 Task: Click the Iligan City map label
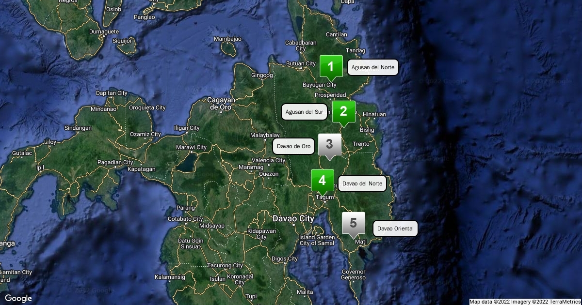point(187,128)
